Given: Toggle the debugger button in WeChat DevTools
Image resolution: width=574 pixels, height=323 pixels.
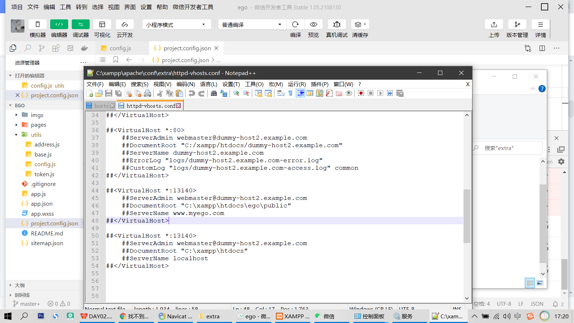Looking at the screenshot, I should [x=81, y=24].
